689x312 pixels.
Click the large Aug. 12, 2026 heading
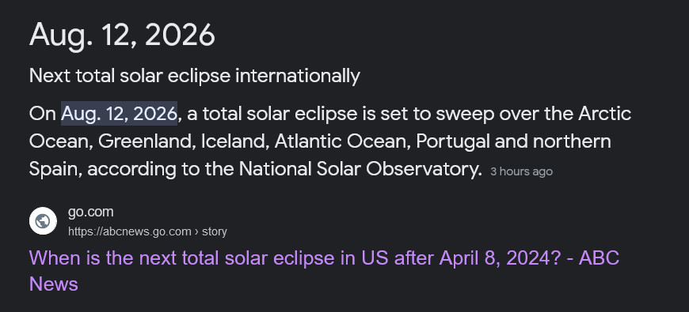[x=122, y=35]
